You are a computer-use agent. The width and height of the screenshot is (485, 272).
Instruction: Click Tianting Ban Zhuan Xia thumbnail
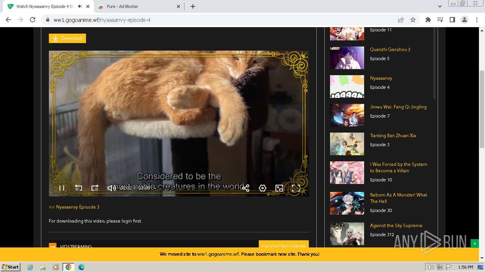click(x=347, y=144)
